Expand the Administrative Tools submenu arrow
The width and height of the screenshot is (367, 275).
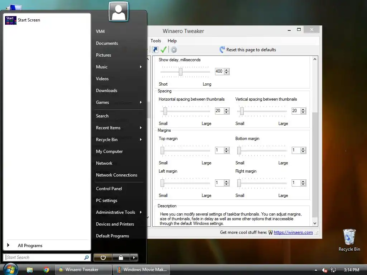[140, 212]
